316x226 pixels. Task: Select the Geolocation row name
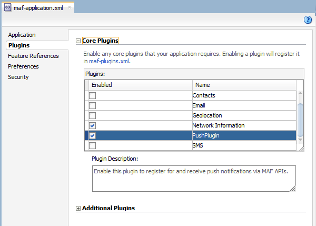207,115
